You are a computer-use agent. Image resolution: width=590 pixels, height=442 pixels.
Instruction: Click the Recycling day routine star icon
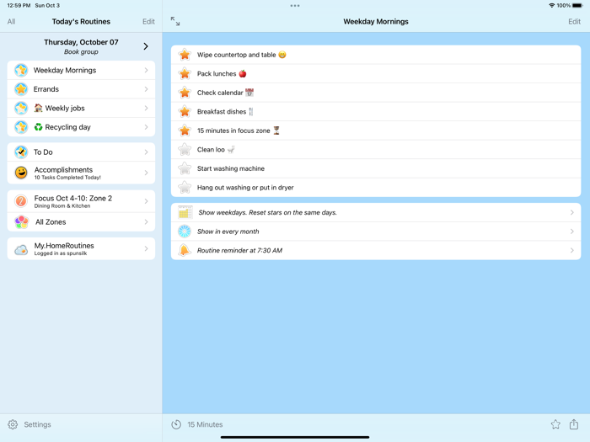tap(21, 127)
